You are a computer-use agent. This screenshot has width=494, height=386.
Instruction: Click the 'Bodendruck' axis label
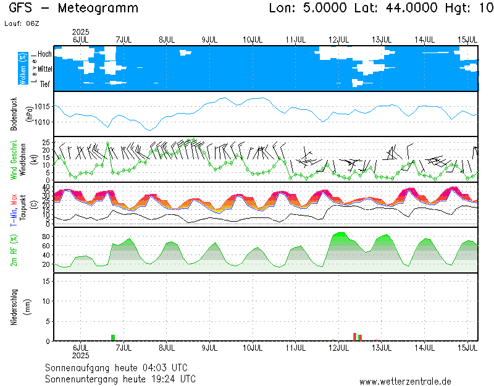[x=14, y=114]
